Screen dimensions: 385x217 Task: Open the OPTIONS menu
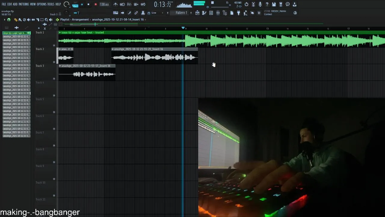pyautogui.click(x=42, y=4)
